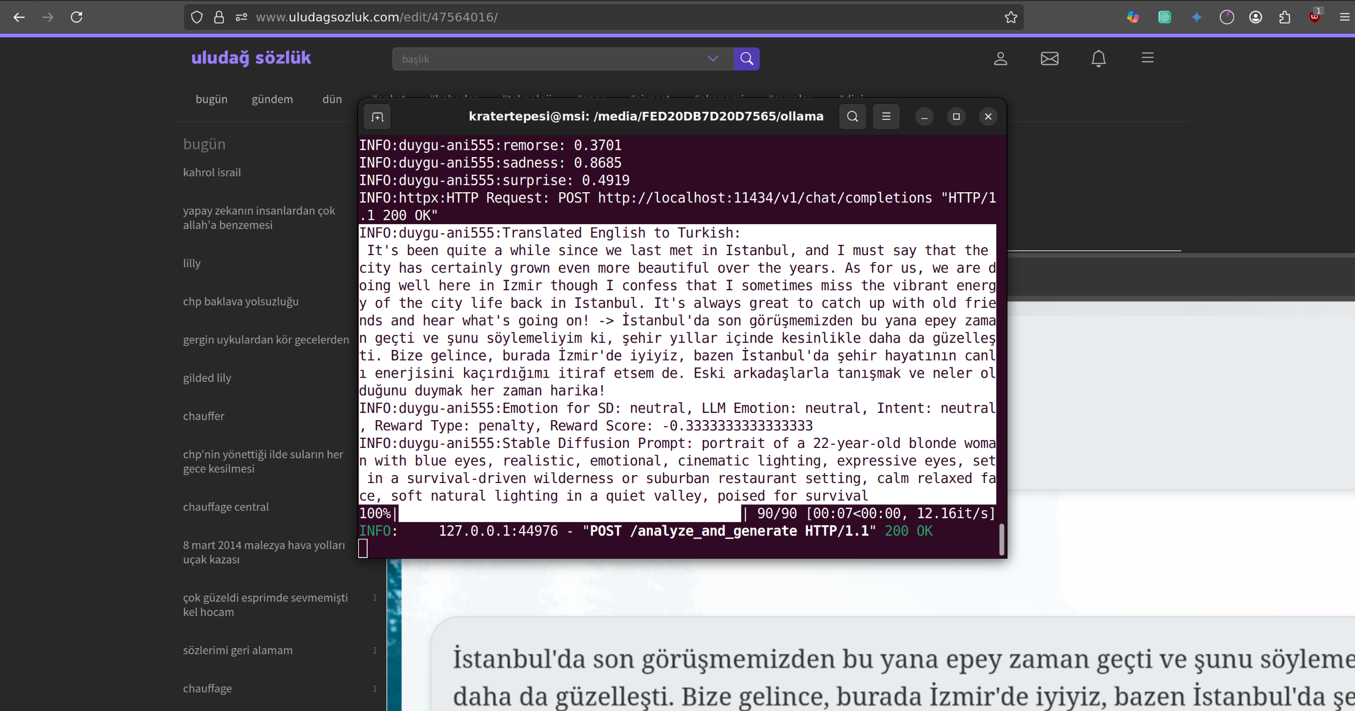
Task: Click the purple search button
Action: pyautogui.click(x=746, y=59)
